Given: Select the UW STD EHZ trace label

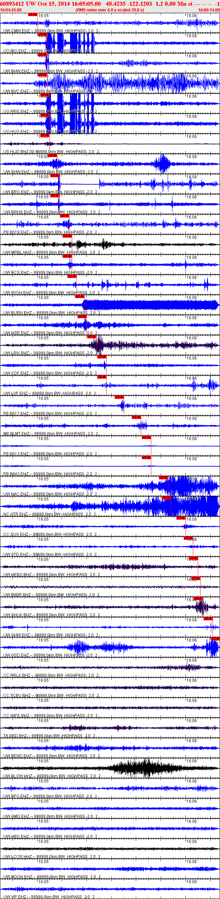Looking at the screenshot, I should coord(50,555).
